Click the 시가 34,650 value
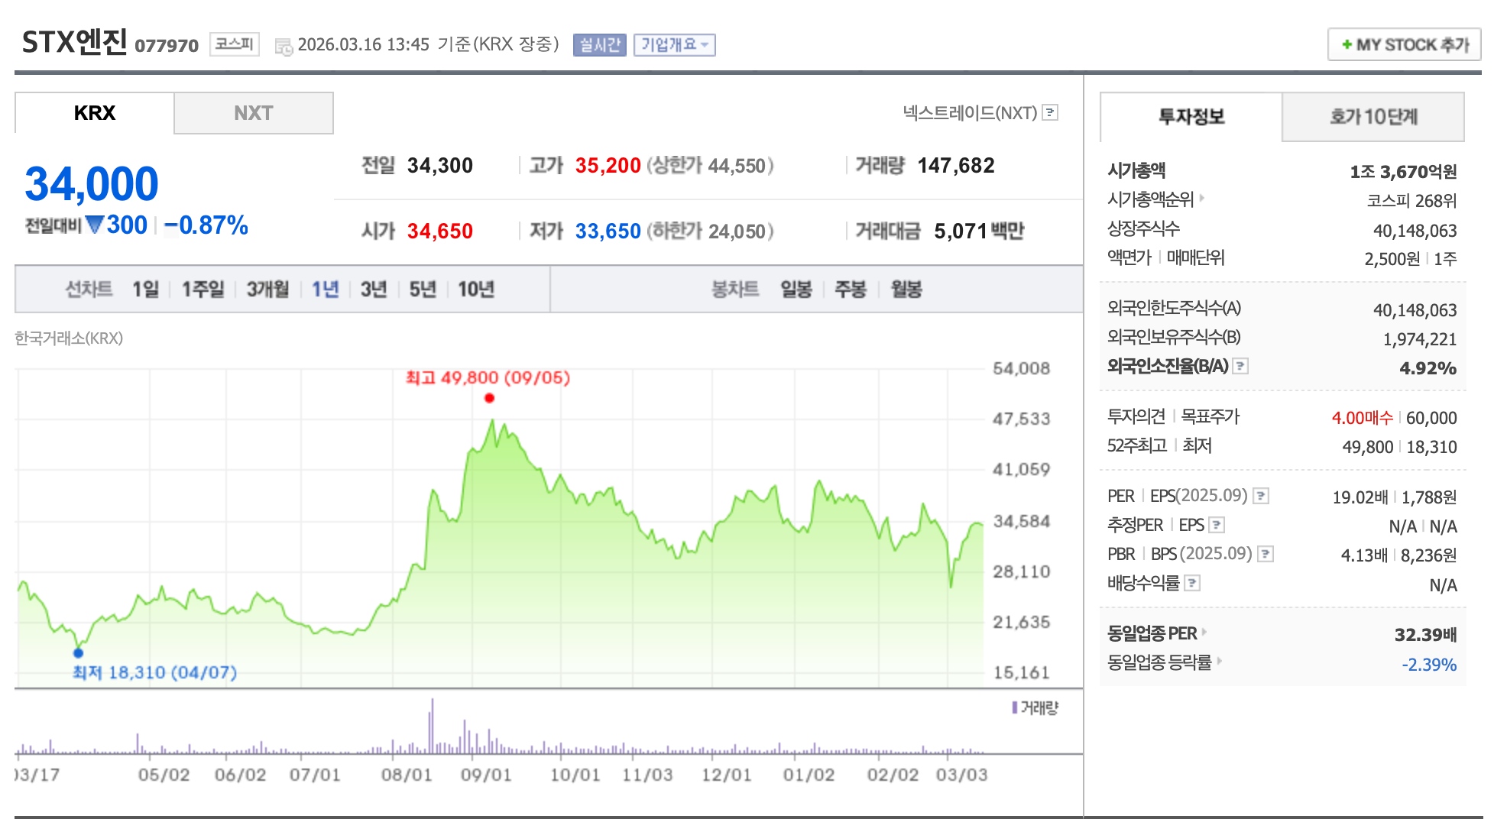 click(x=440, y=231)
